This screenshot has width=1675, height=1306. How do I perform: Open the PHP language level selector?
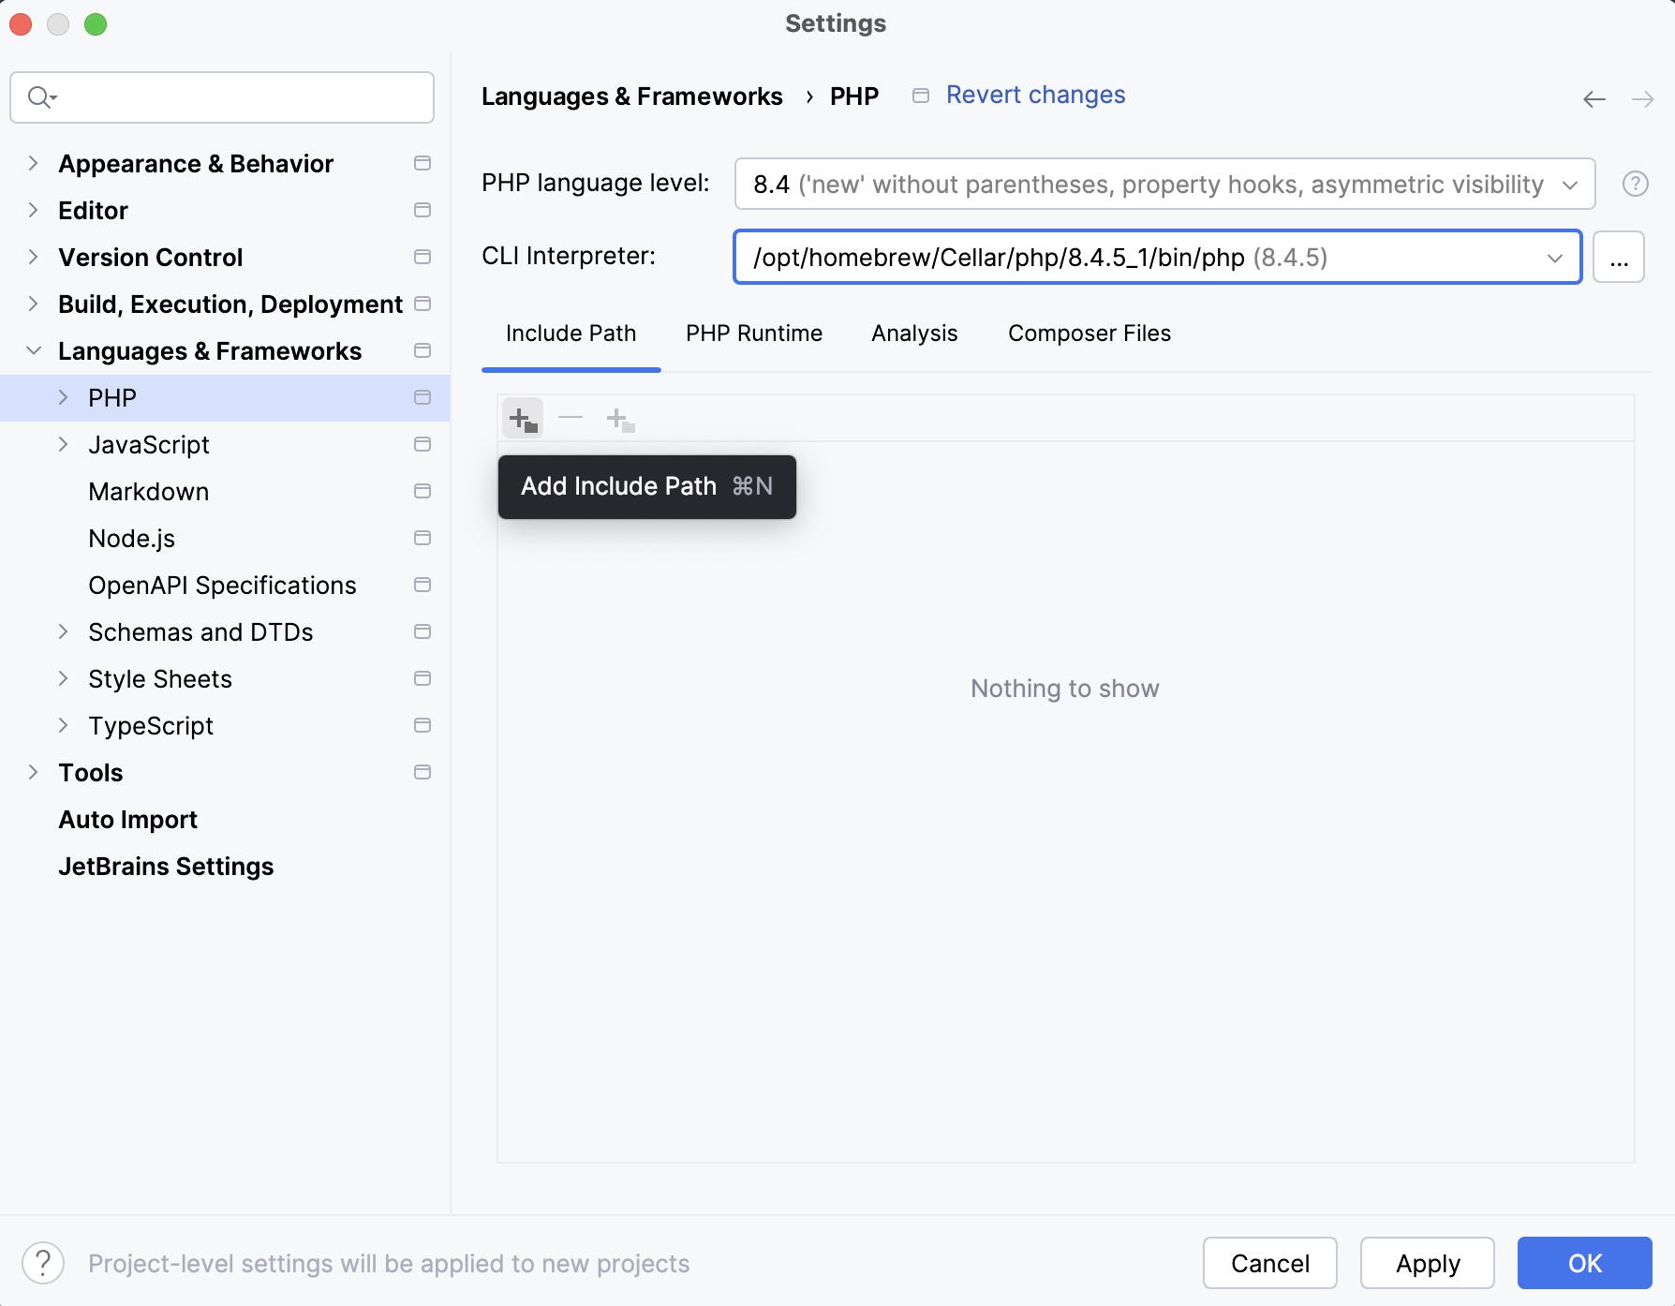coord(1567,184)
